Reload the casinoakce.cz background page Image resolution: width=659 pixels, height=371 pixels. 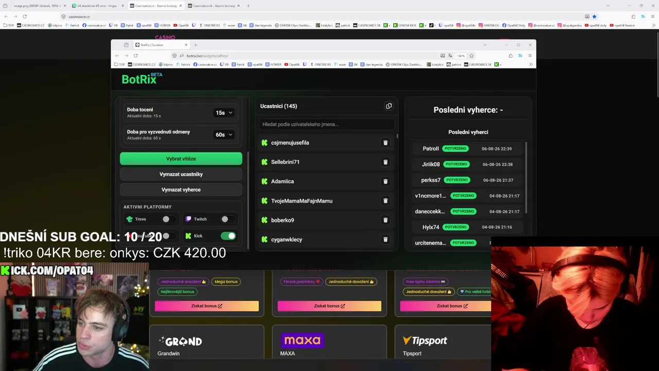point(24,16)
